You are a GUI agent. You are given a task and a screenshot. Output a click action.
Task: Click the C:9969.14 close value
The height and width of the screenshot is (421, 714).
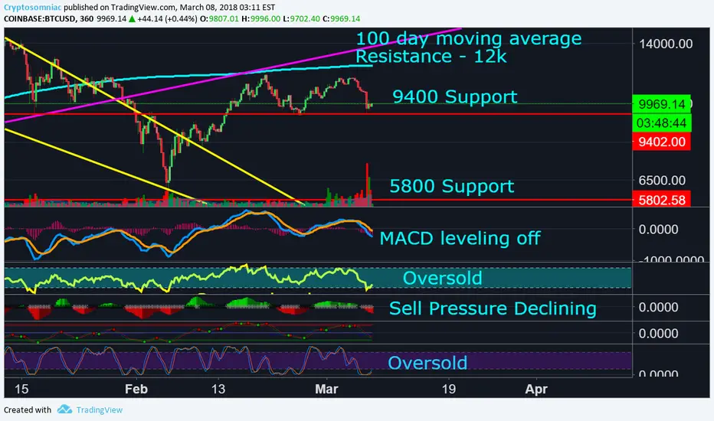coord(341,18)
